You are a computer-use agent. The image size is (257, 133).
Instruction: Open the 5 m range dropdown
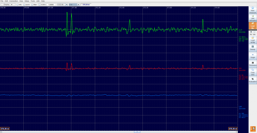[74, 5]
